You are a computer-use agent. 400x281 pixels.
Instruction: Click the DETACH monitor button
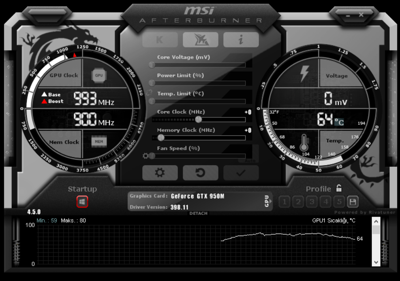coord(199,213)
